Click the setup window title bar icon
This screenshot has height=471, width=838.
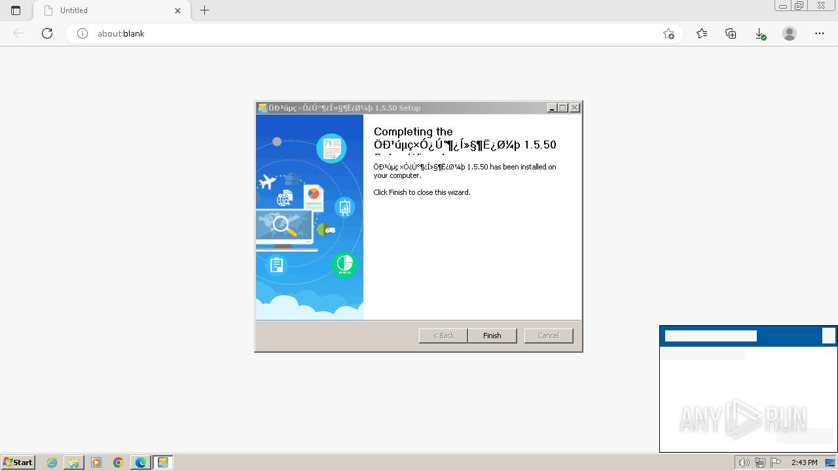pyautogui.click(x=263, y=108)
